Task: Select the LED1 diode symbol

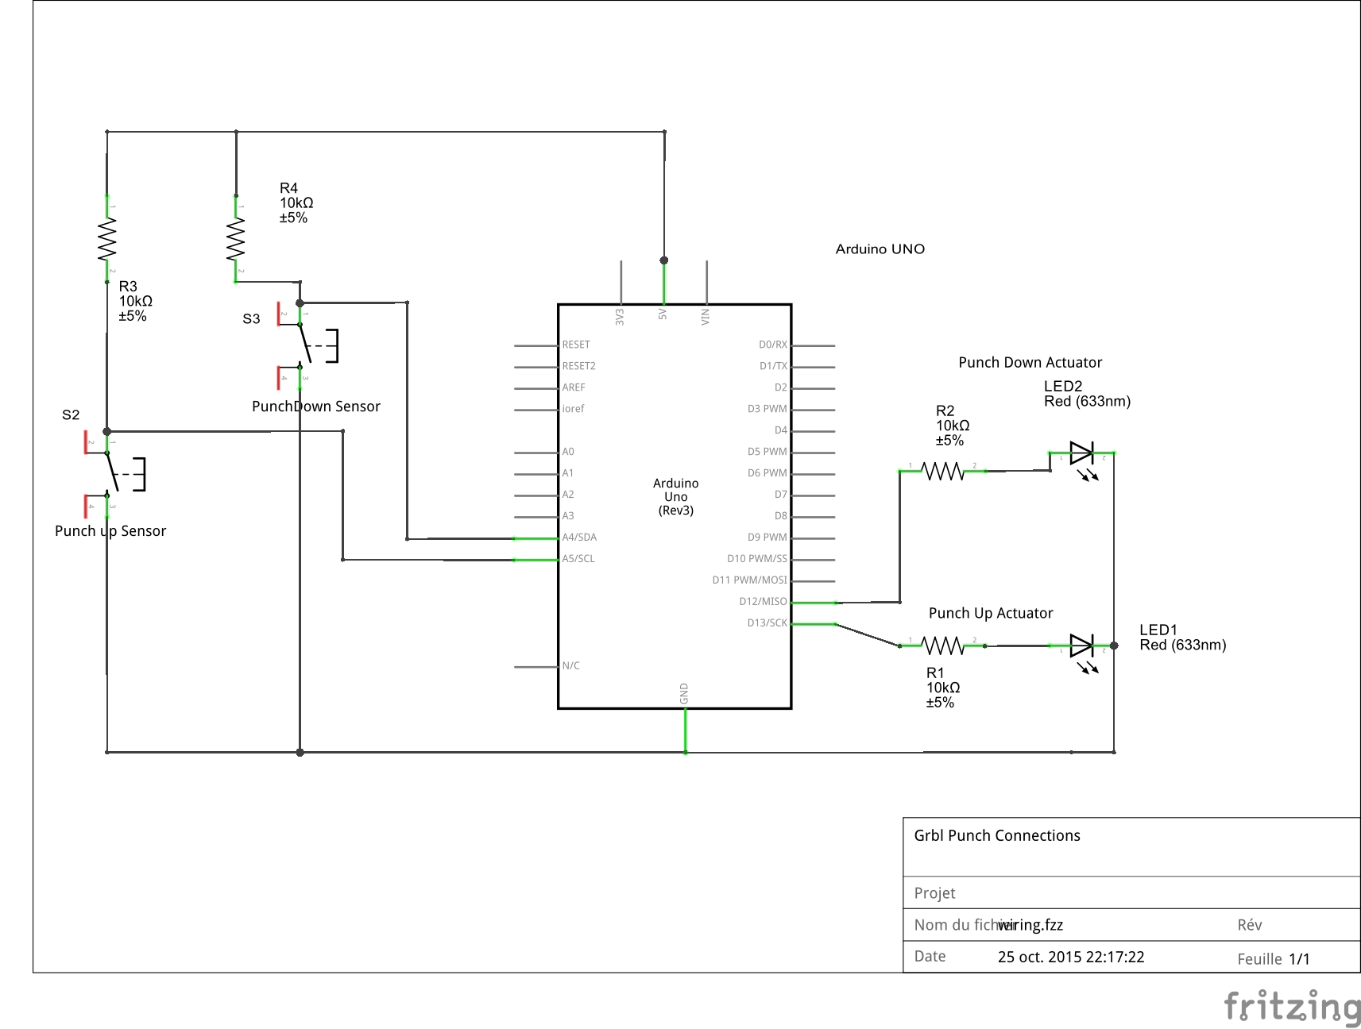Action: click(1083, 653)
